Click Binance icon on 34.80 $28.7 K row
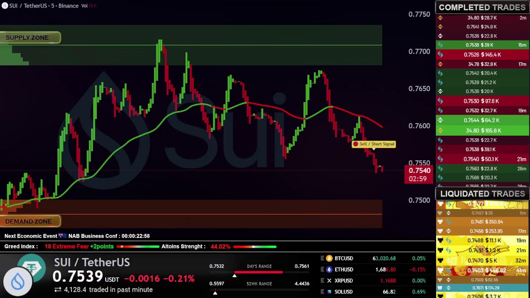530x298 pixels. click(440, 18)
